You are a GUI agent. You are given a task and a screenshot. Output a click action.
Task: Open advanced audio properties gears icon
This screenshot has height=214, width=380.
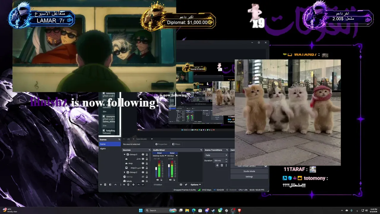pyautogui.click(x=186, y=185)
